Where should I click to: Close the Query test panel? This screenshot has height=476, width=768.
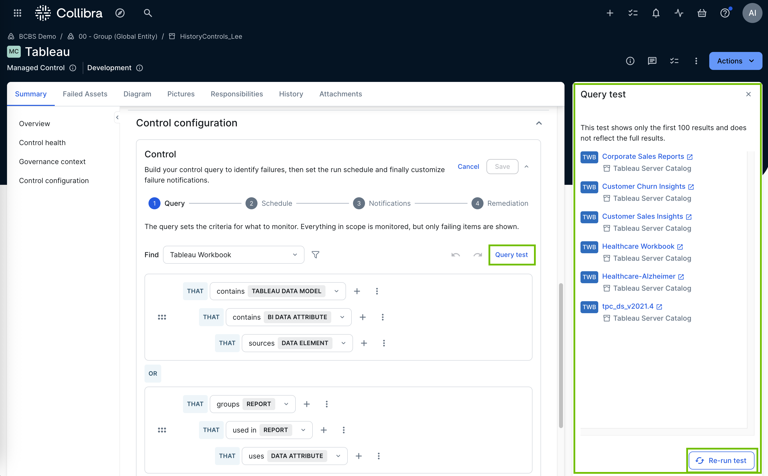tap(748, 94)
